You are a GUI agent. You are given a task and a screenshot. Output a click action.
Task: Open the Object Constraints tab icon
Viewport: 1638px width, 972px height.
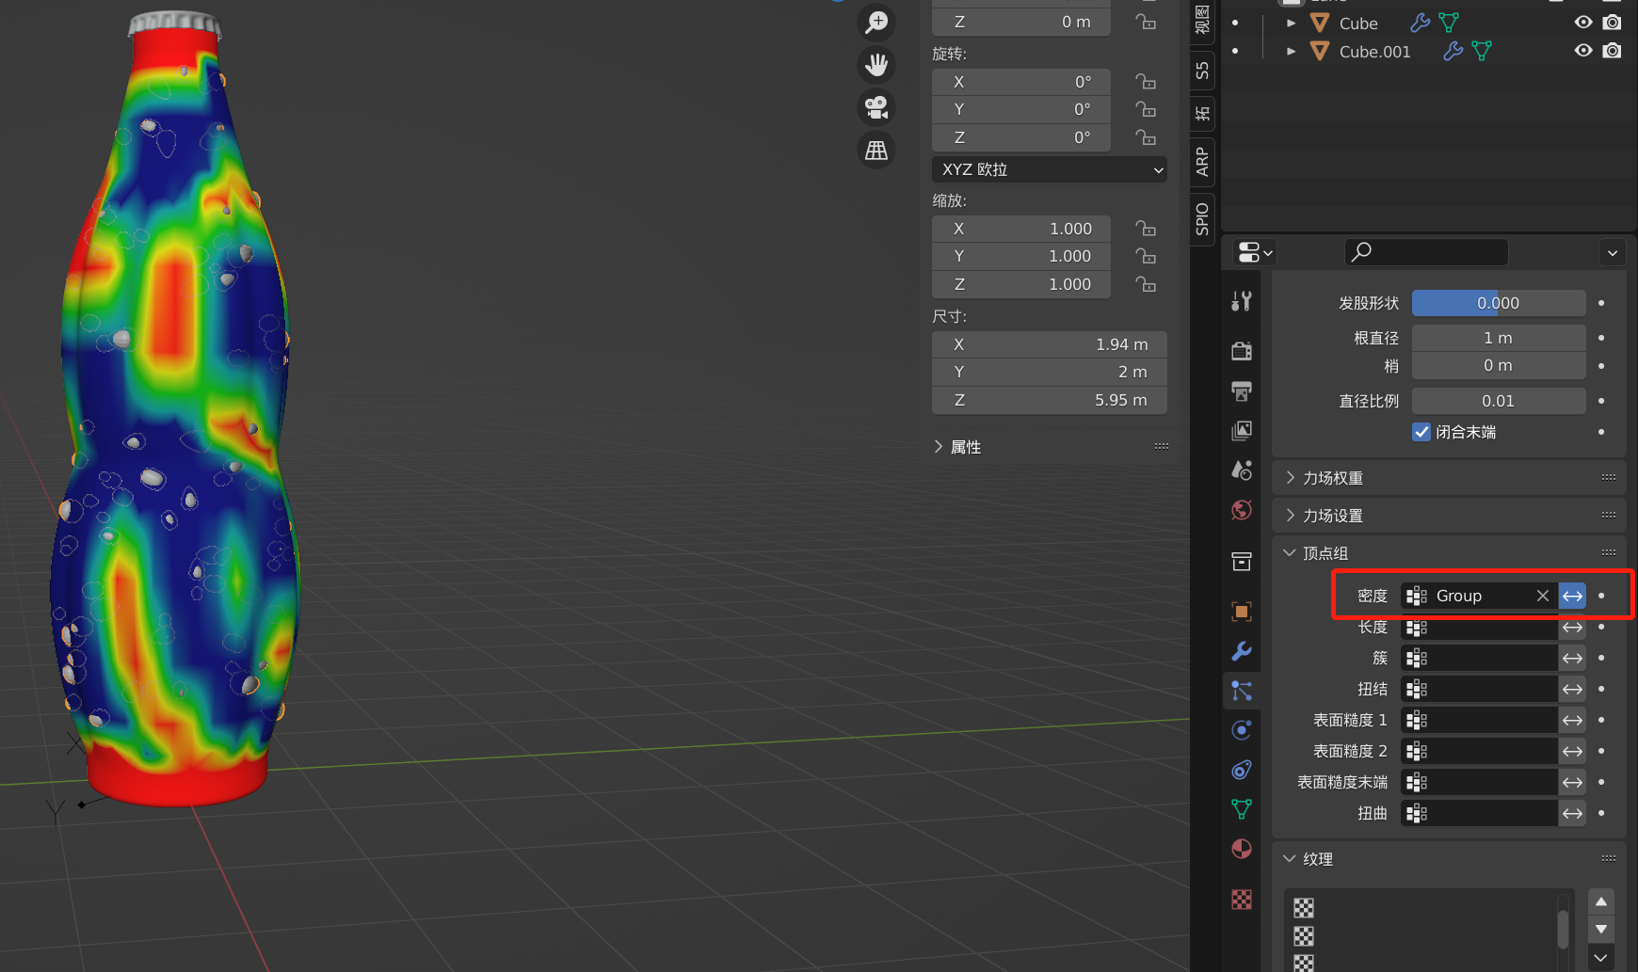[1242, 770]
